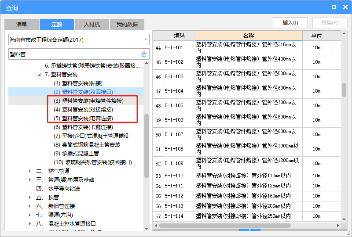Select (1) 塑料管安装(黏接)

(78, 83)
